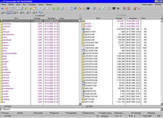Open the Диск menu
This screenshot has height=118, width=163.
point(18,5)
